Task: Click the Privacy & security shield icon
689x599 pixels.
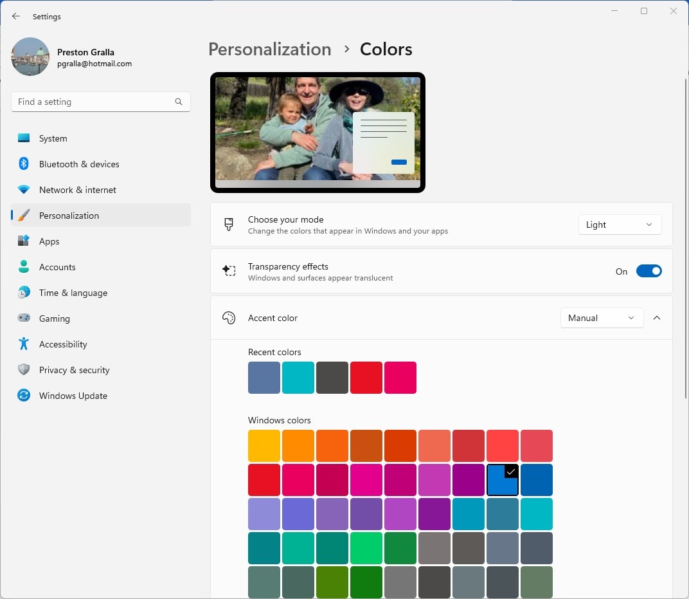Action: point(24,370)
